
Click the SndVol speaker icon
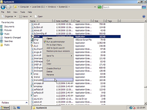point(32,77)
